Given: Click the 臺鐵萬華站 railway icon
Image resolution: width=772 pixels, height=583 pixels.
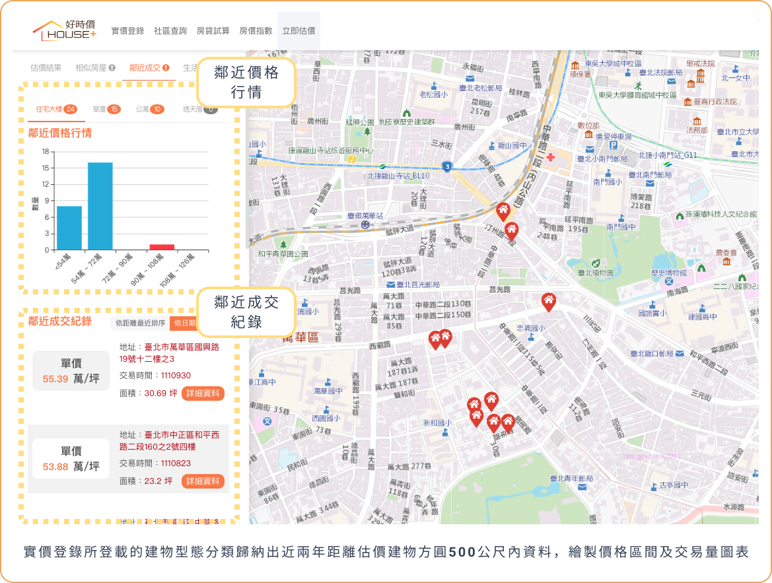Looking at the screenshot, I should tap(365, 224).
